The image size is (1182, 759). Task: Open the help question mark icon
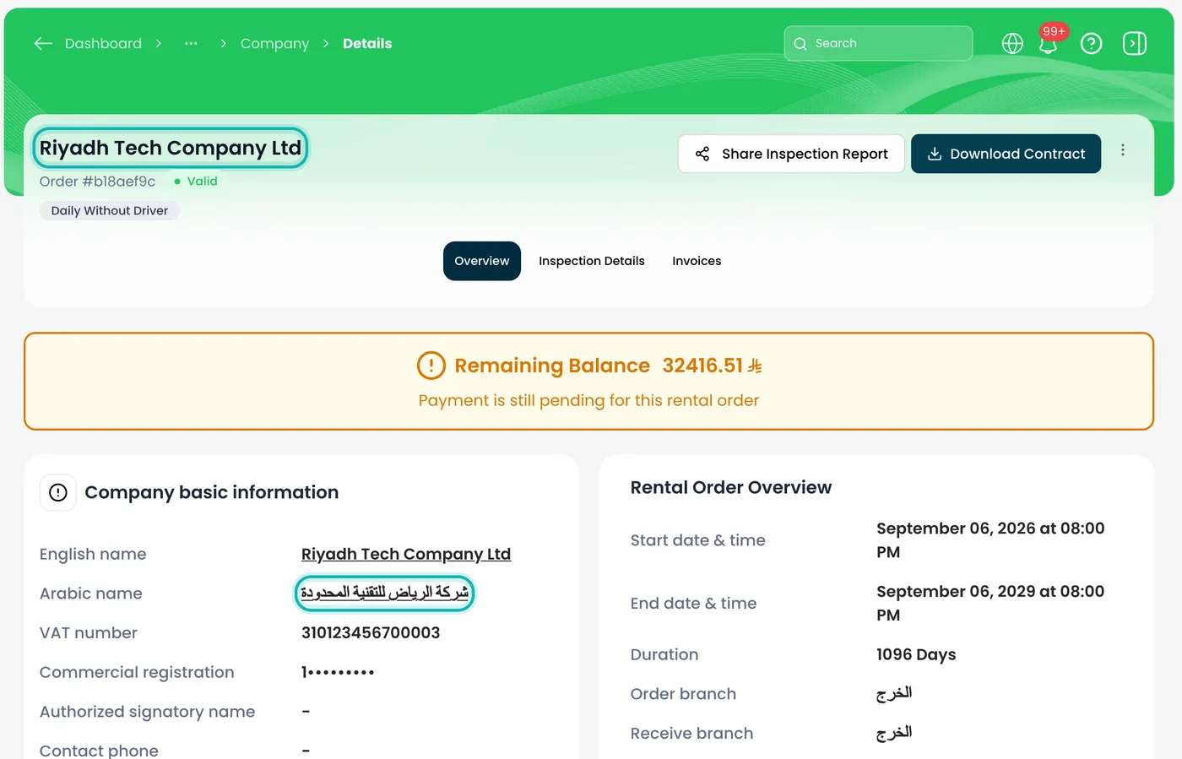pos(1092,43)
